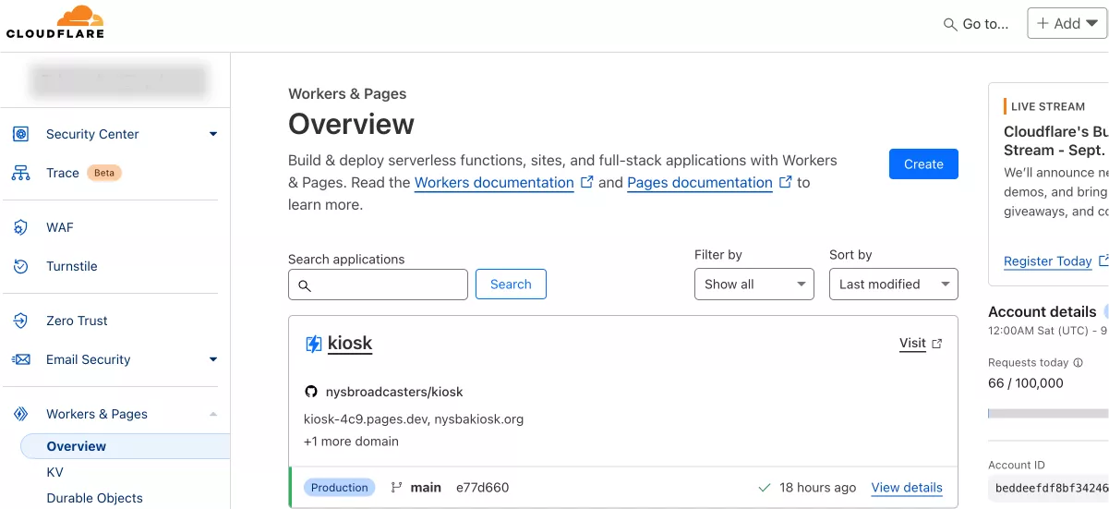Click the Workers & Pages diamond icon

(20, 414)
